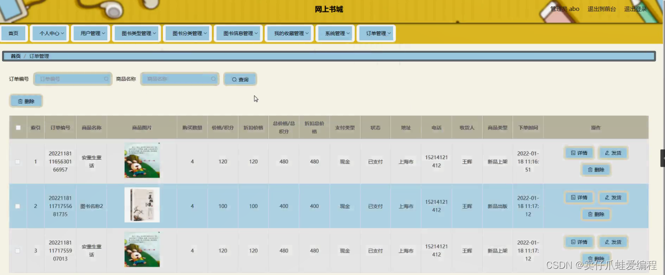Click 订单管理 in the breadcrumb
665x275 pixels.
tap(39, 56)
